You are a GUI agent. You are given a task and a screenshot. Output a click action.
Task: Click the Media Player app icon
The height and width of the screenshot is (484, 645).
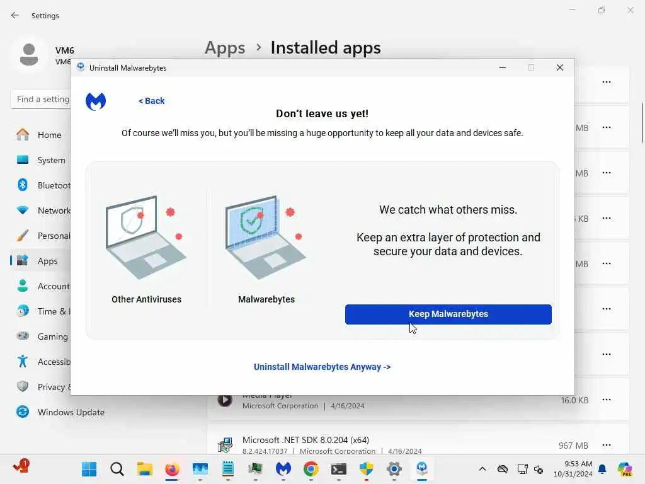(225, 400)
